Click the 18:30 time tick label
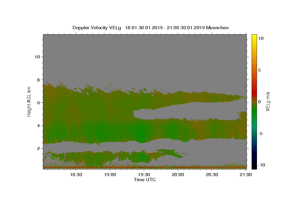305x203 pixels. pyautogui.click(x=76, y=175)
